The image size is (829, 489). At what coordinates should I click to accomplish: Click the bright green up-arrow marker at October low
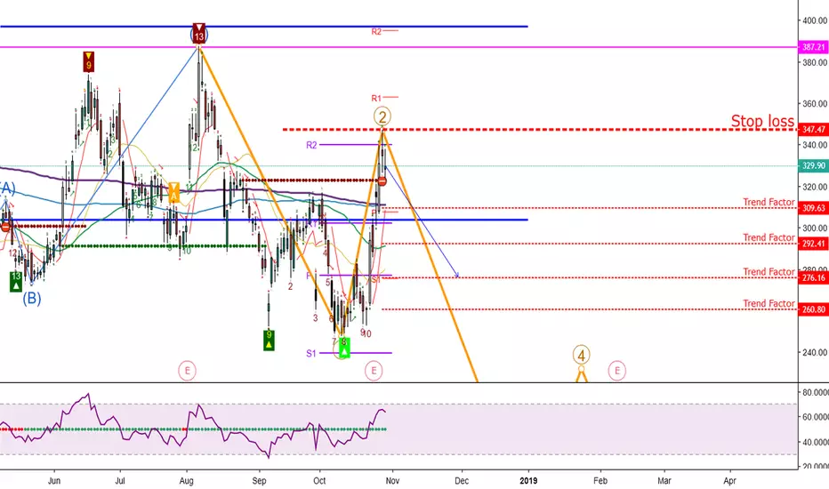(344, 347)
